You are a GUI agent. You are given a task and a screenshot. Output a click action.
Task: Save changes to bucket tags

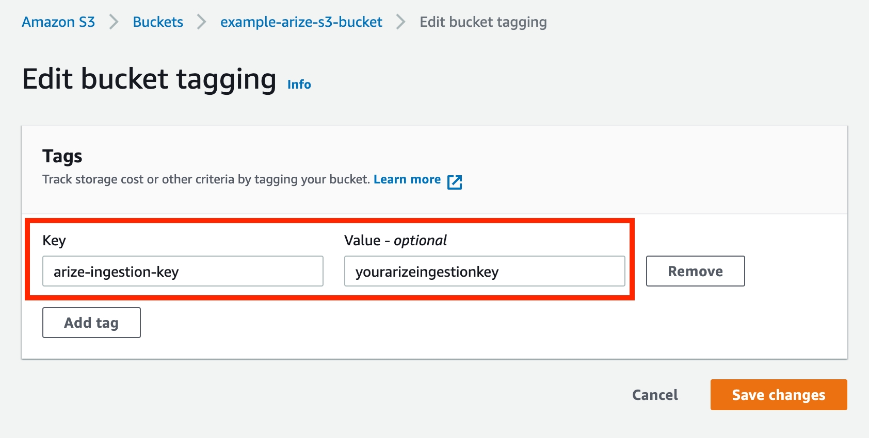coord(778,395)
